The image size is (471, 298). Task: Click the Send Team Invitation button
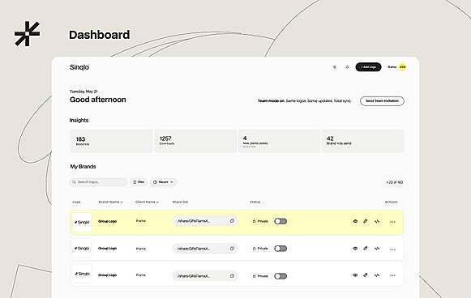[x=382, y=101]
